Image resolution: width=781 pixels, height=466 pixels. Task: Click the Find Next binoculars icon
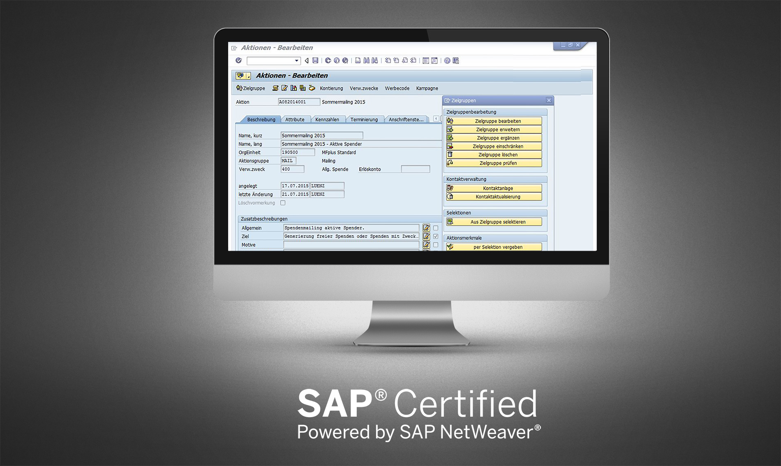click(374, 60)
